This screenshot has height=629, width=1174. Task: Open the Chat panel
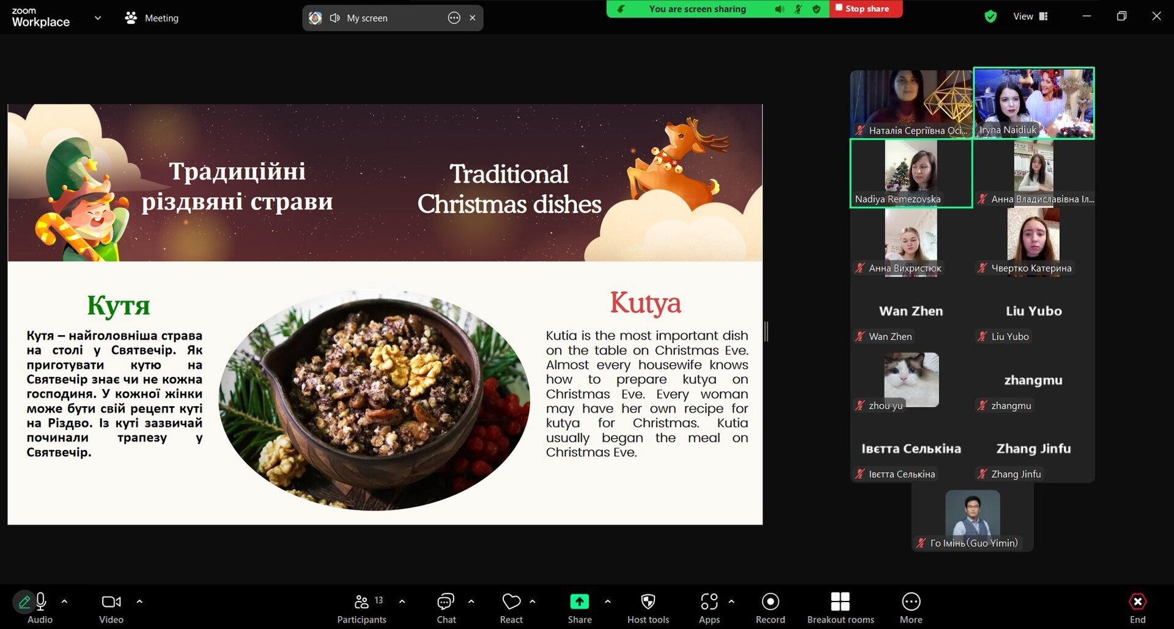pyautogui.click(x=446, y=609)
